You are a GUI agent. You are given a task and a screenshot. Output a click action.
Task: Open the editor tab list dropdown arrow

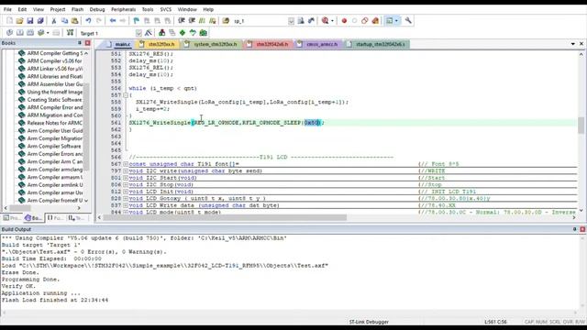point(572,44)
